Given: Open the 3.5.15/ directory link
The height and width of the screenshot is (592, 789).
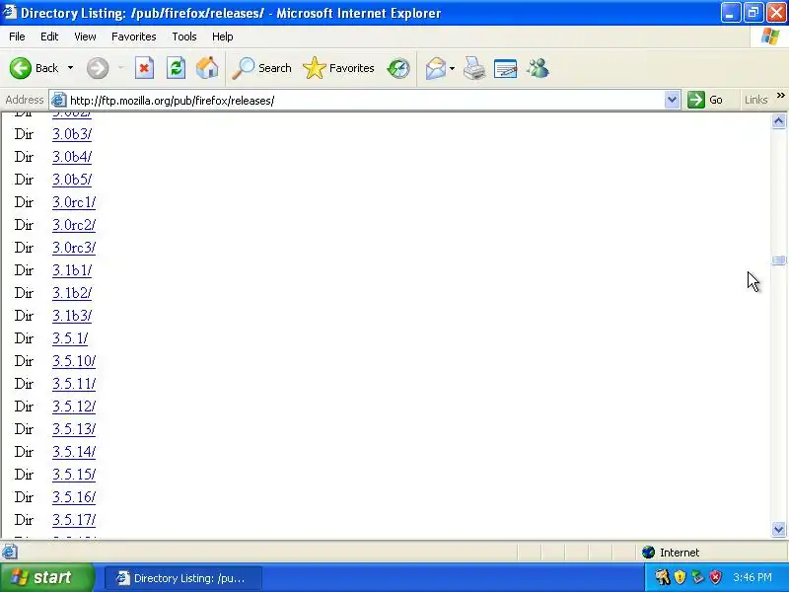Looking at the screenshot, I should (x=74, y=475).
